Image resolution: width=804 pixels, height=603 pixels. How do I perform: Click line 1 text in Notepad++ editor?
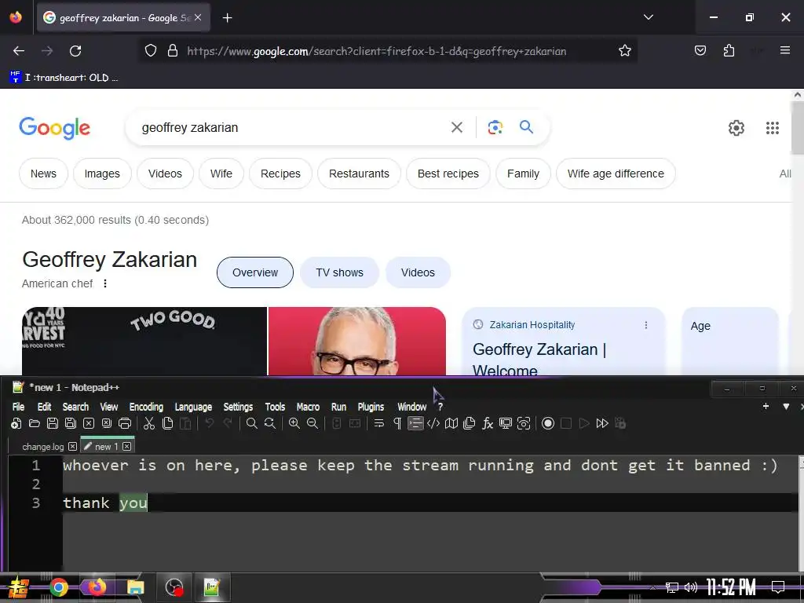click(420, 466)
